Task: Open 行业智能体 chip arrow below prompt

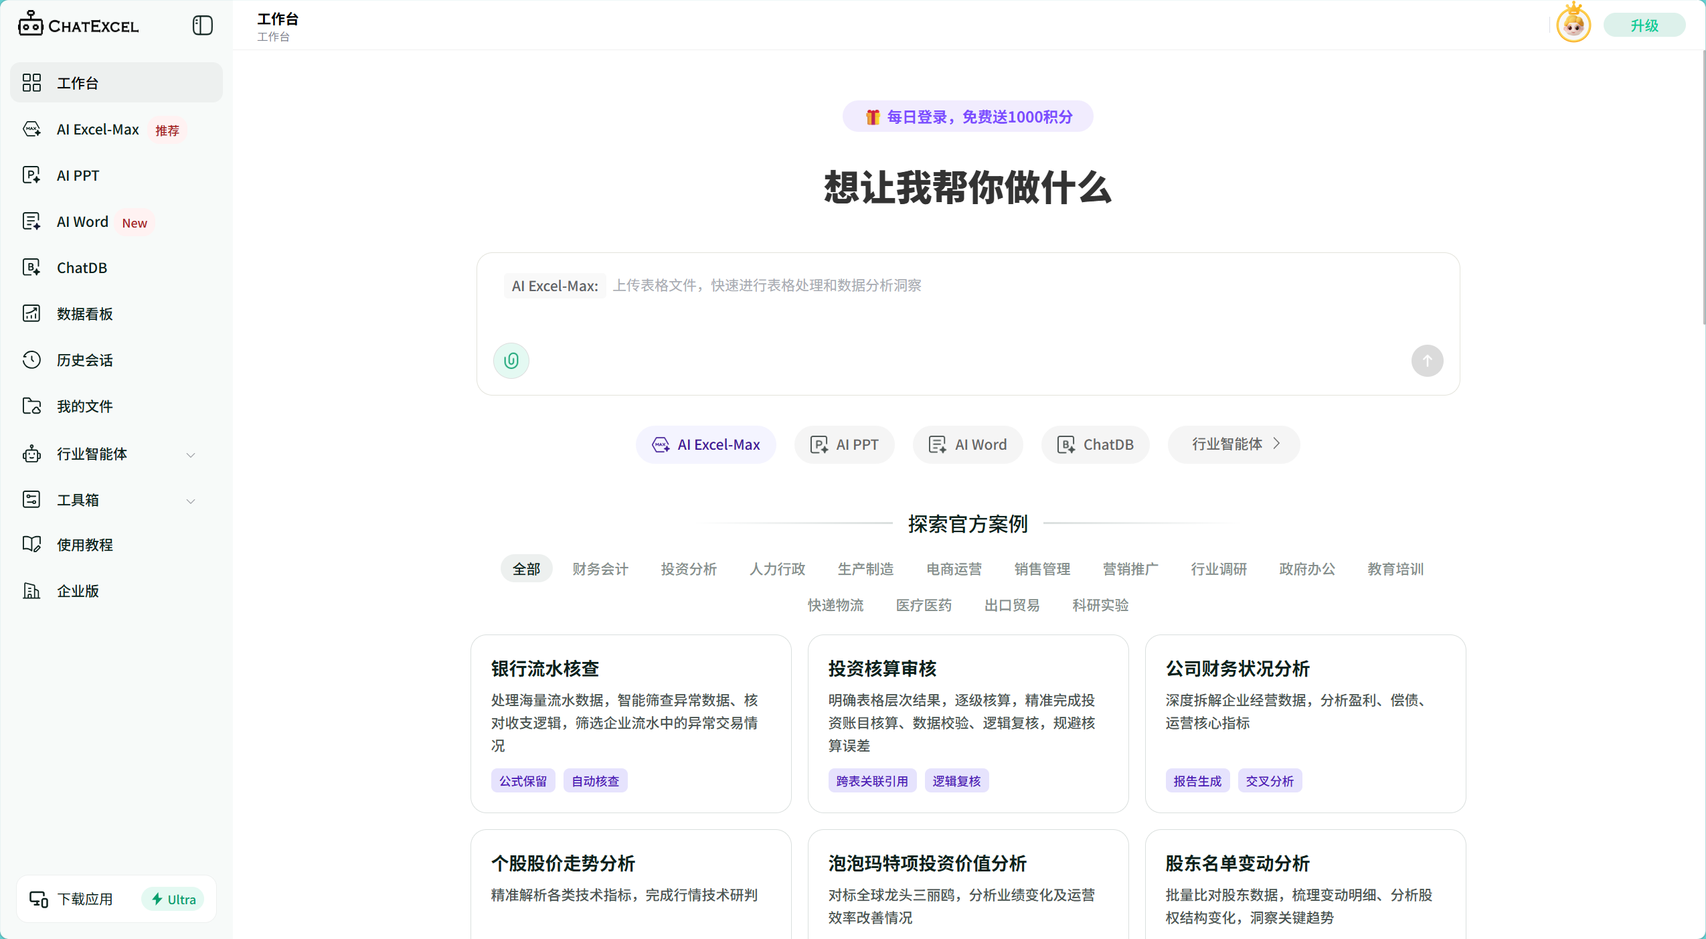Action: [x=1276, y=444]
